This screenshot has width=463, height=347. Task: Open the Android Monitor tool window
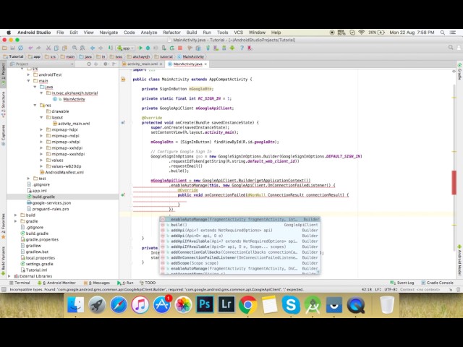(x=56, y=283)
